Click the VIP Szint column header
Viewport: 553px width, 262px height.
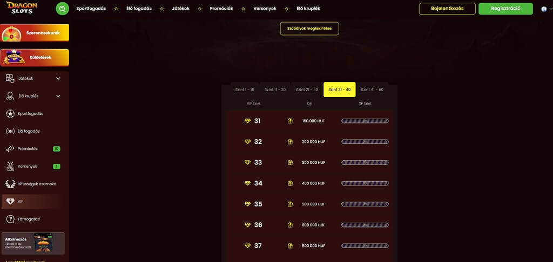[254, 104]
